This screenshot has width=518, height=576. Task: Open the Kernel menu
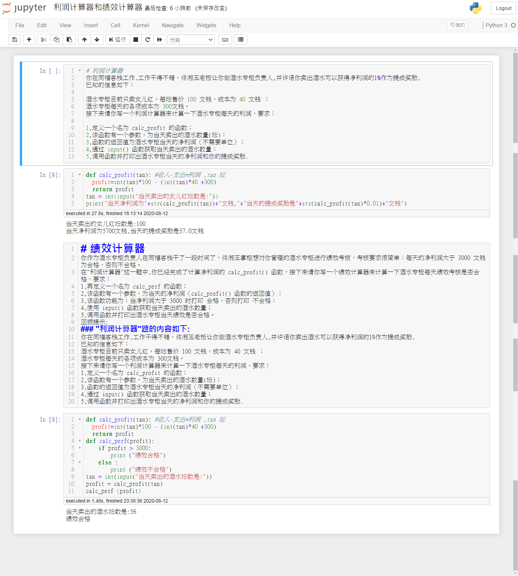pos(141,25)
